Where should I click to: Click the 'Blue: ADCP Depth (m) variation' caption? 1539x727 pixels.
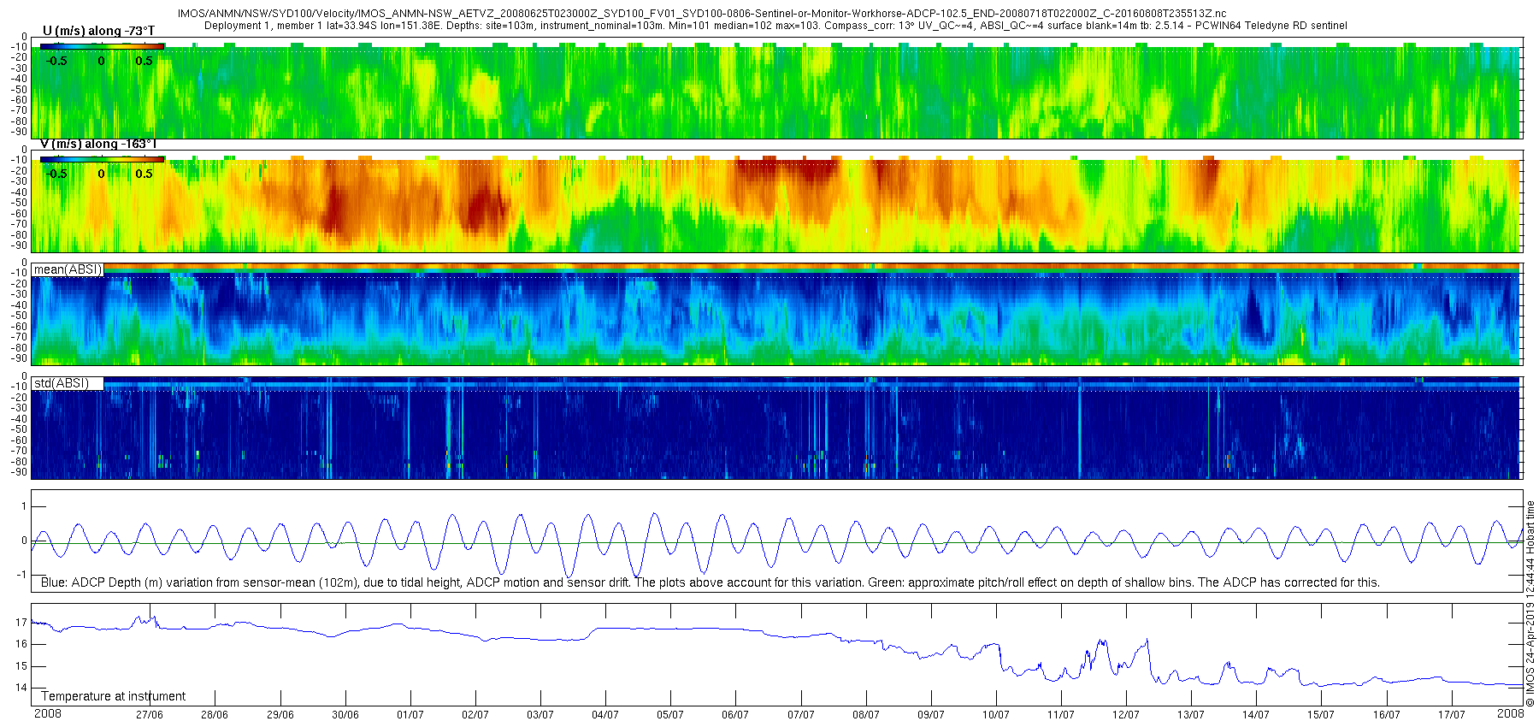[x=710, y=582]
